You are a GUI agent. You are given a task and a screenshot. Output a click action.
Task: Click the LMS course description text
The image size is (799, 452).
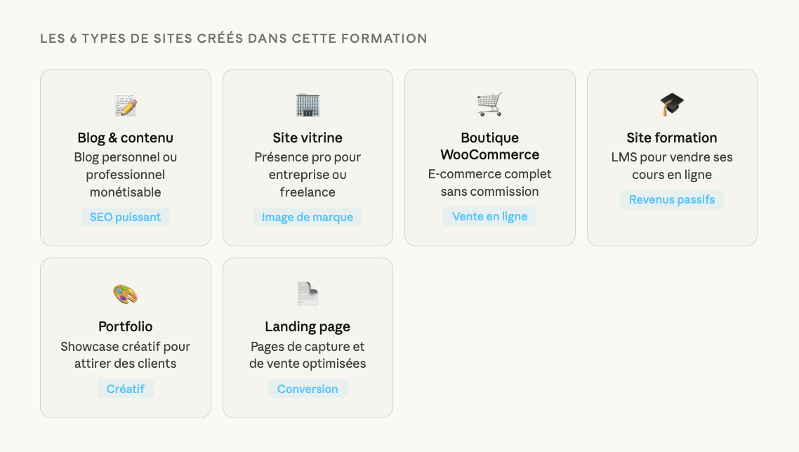coord(672,166)
